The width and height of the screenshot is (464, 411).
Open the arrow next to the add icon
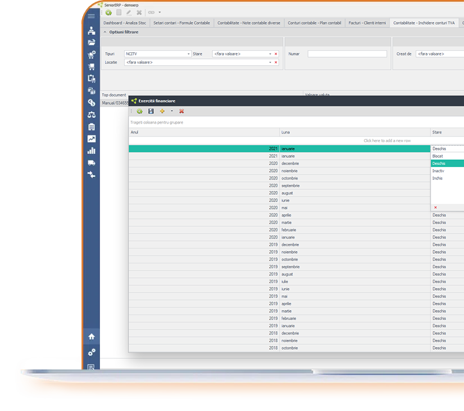[x=171, y=111]
